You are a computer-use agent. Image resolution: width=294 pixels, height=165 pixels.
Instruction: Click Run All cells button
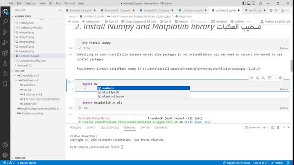pyautogui.click(x=111, y=22)
